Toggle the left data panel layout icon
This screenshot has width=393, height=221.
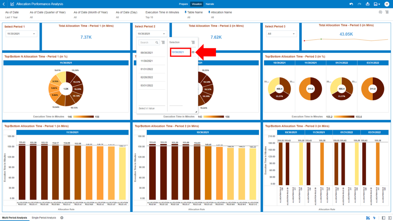(x=383, y=218)
